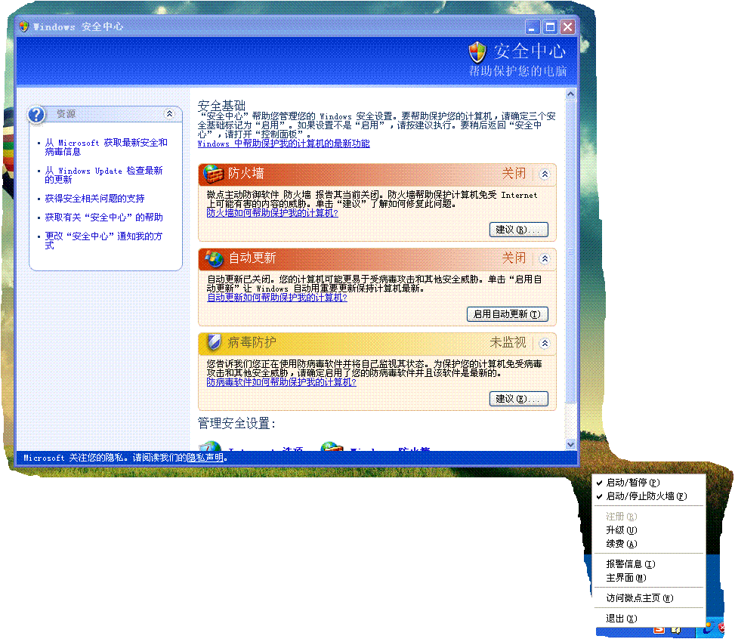Image resolution: width=735 pixels, height=639 pixels.
Task: Click the help question mark icon in 资源 panel
Action: 36,114
